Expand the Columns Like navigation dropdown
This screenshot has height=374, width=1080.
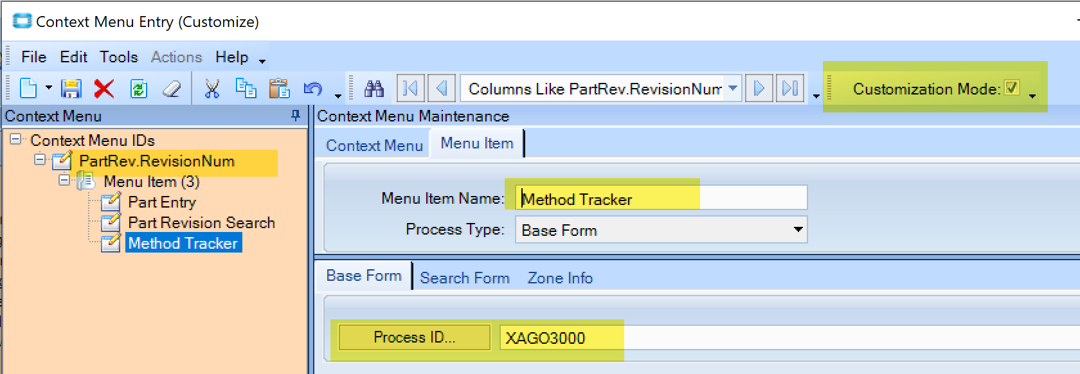pos(733,89)
